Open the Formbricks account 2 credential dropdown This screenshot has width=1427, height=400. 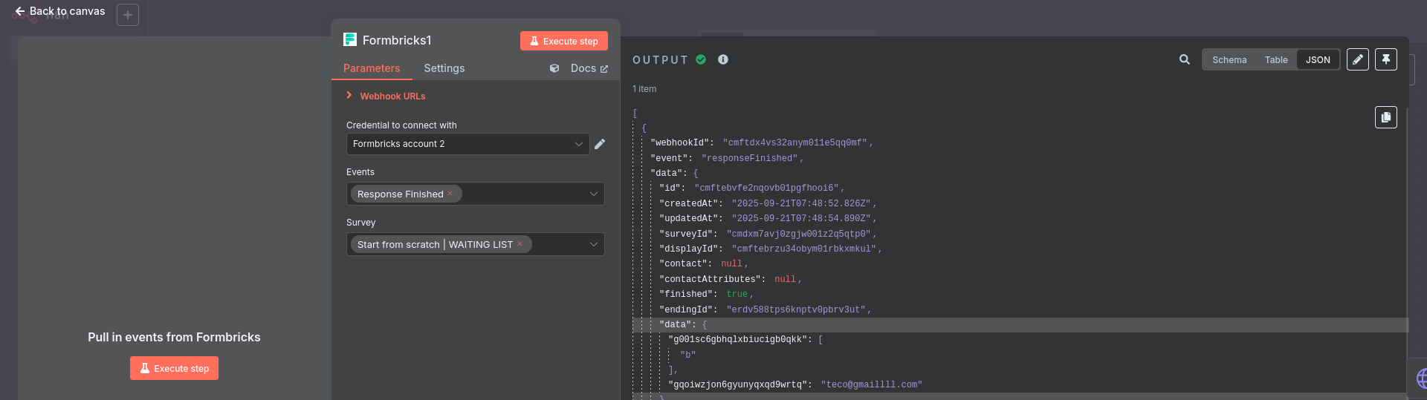point(468,144)
